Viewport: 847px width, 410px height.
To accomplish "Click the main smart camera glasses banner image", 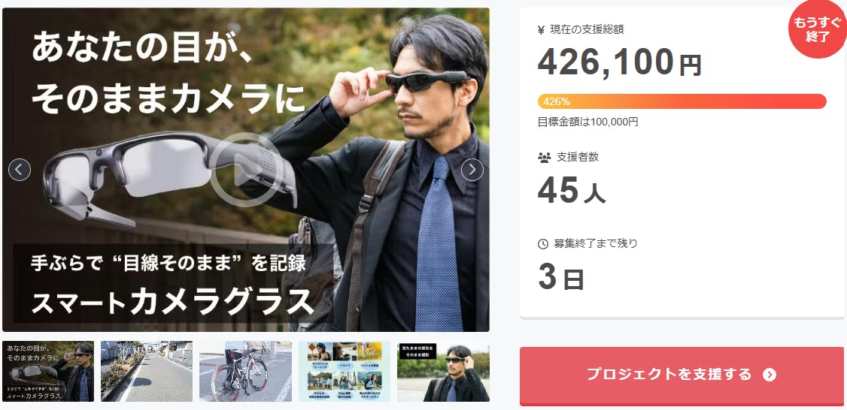I will [246, 170].
